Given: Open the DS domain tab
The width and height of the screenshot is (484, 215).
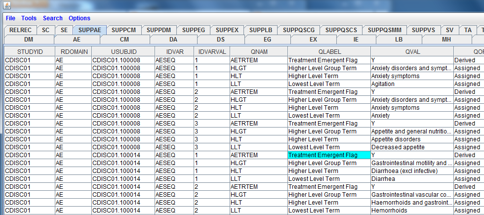Looking at the screenshot, I should tap(221, 40).
